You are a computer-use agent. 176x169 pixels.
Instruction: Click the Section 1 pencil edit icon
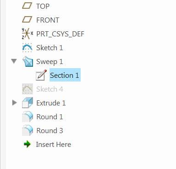pos(41,75)
